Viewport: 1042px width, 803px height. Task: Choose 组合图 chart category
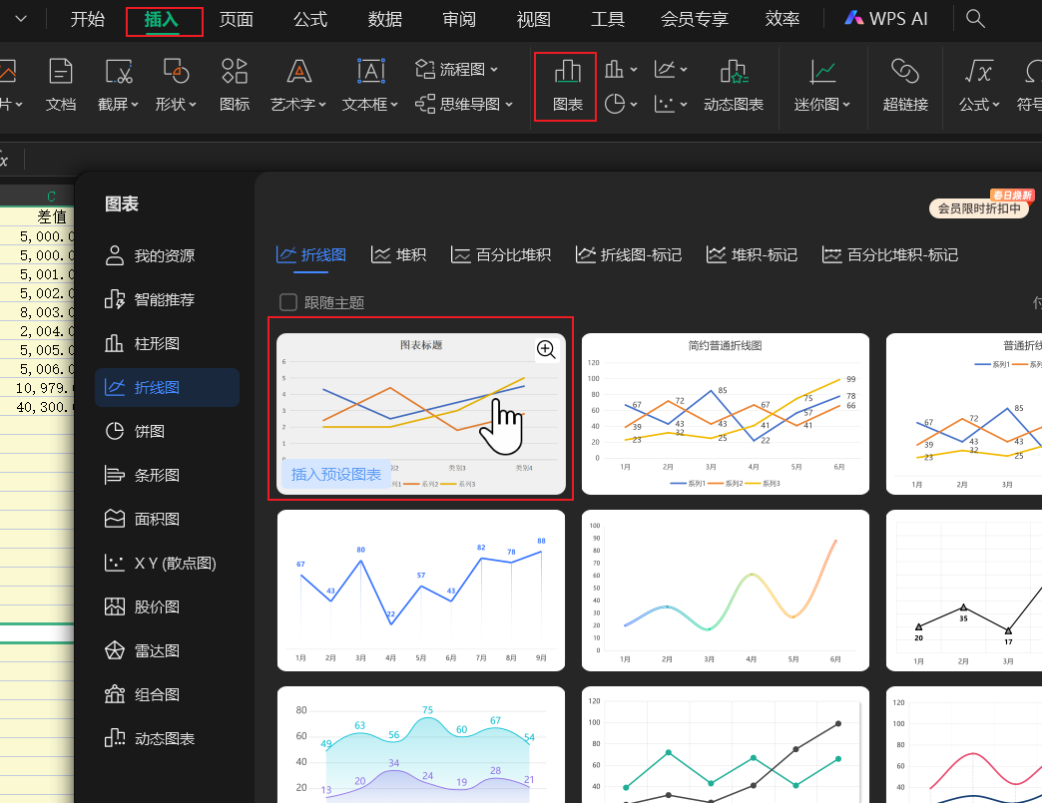click(168, 694)
